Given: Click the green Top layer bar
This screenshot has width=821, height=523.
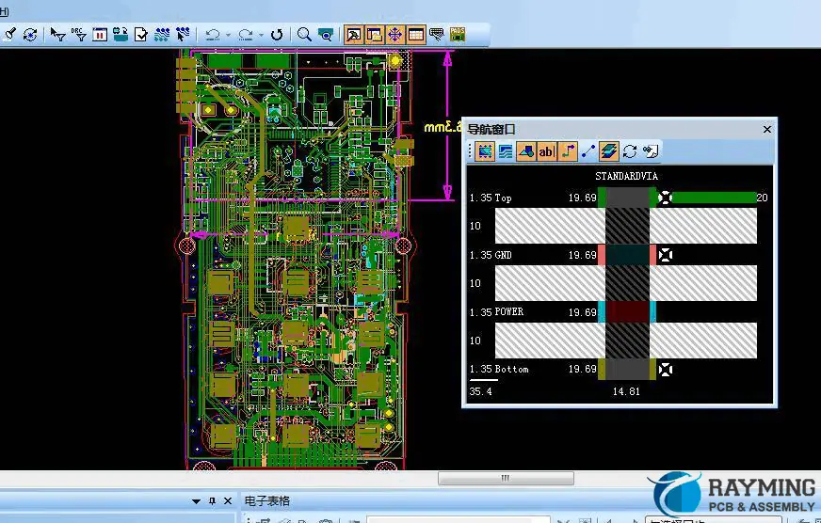Looking at the screenshot, I should point(714,198).
